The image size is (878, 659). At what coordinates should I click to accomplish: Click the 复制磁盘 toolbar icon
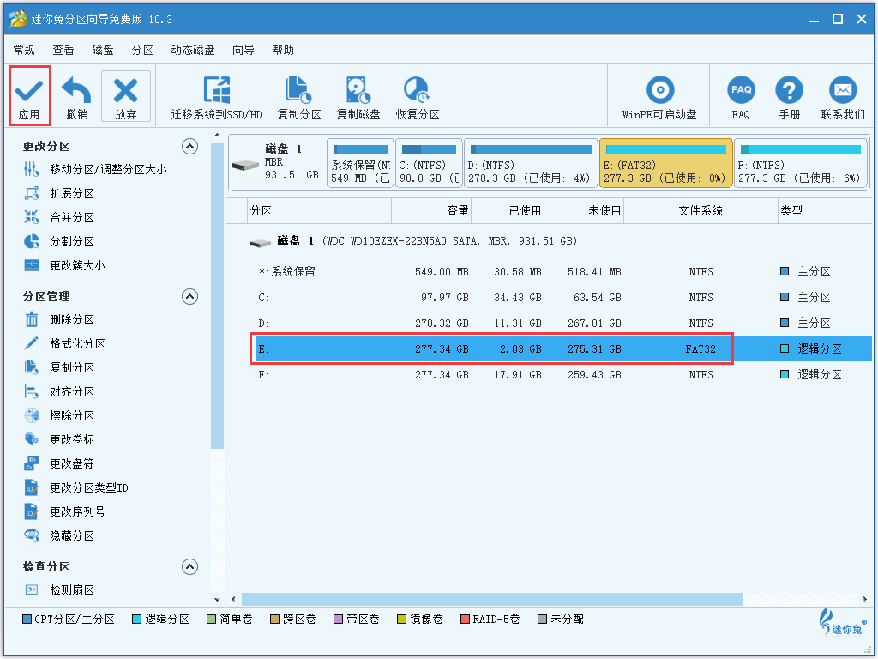(358, 90)
